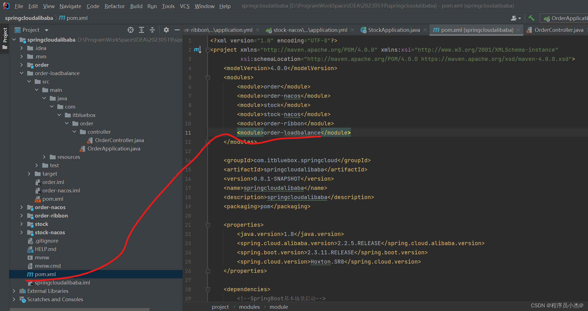Click springcloudalibaba breadcrumb in navigation bar
Viewport: 588px width, 311px height.
(x=29, y=18)
